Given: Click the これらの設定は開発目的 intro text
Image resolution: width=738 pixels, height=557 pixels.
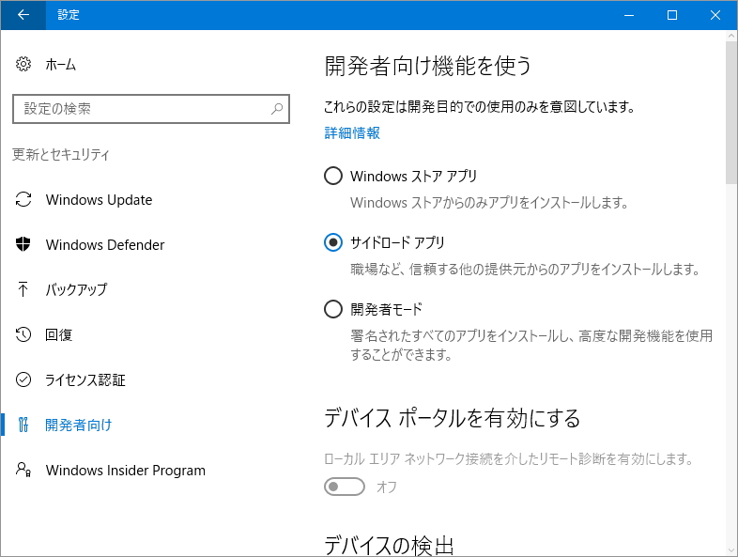Looking at the screenshot, I should (x=479, y=107).
